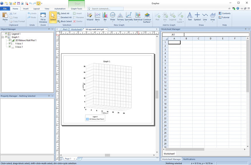251x165 pixels.
Task: Click the worksheet vertical scrollbar thumb
Action: point(247,66)
